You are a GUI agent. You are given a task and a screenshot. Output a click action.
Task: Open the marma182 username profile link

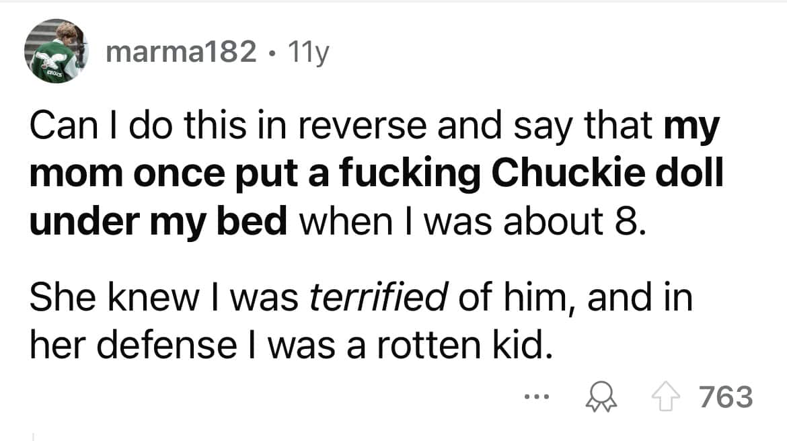pos(181,52)
